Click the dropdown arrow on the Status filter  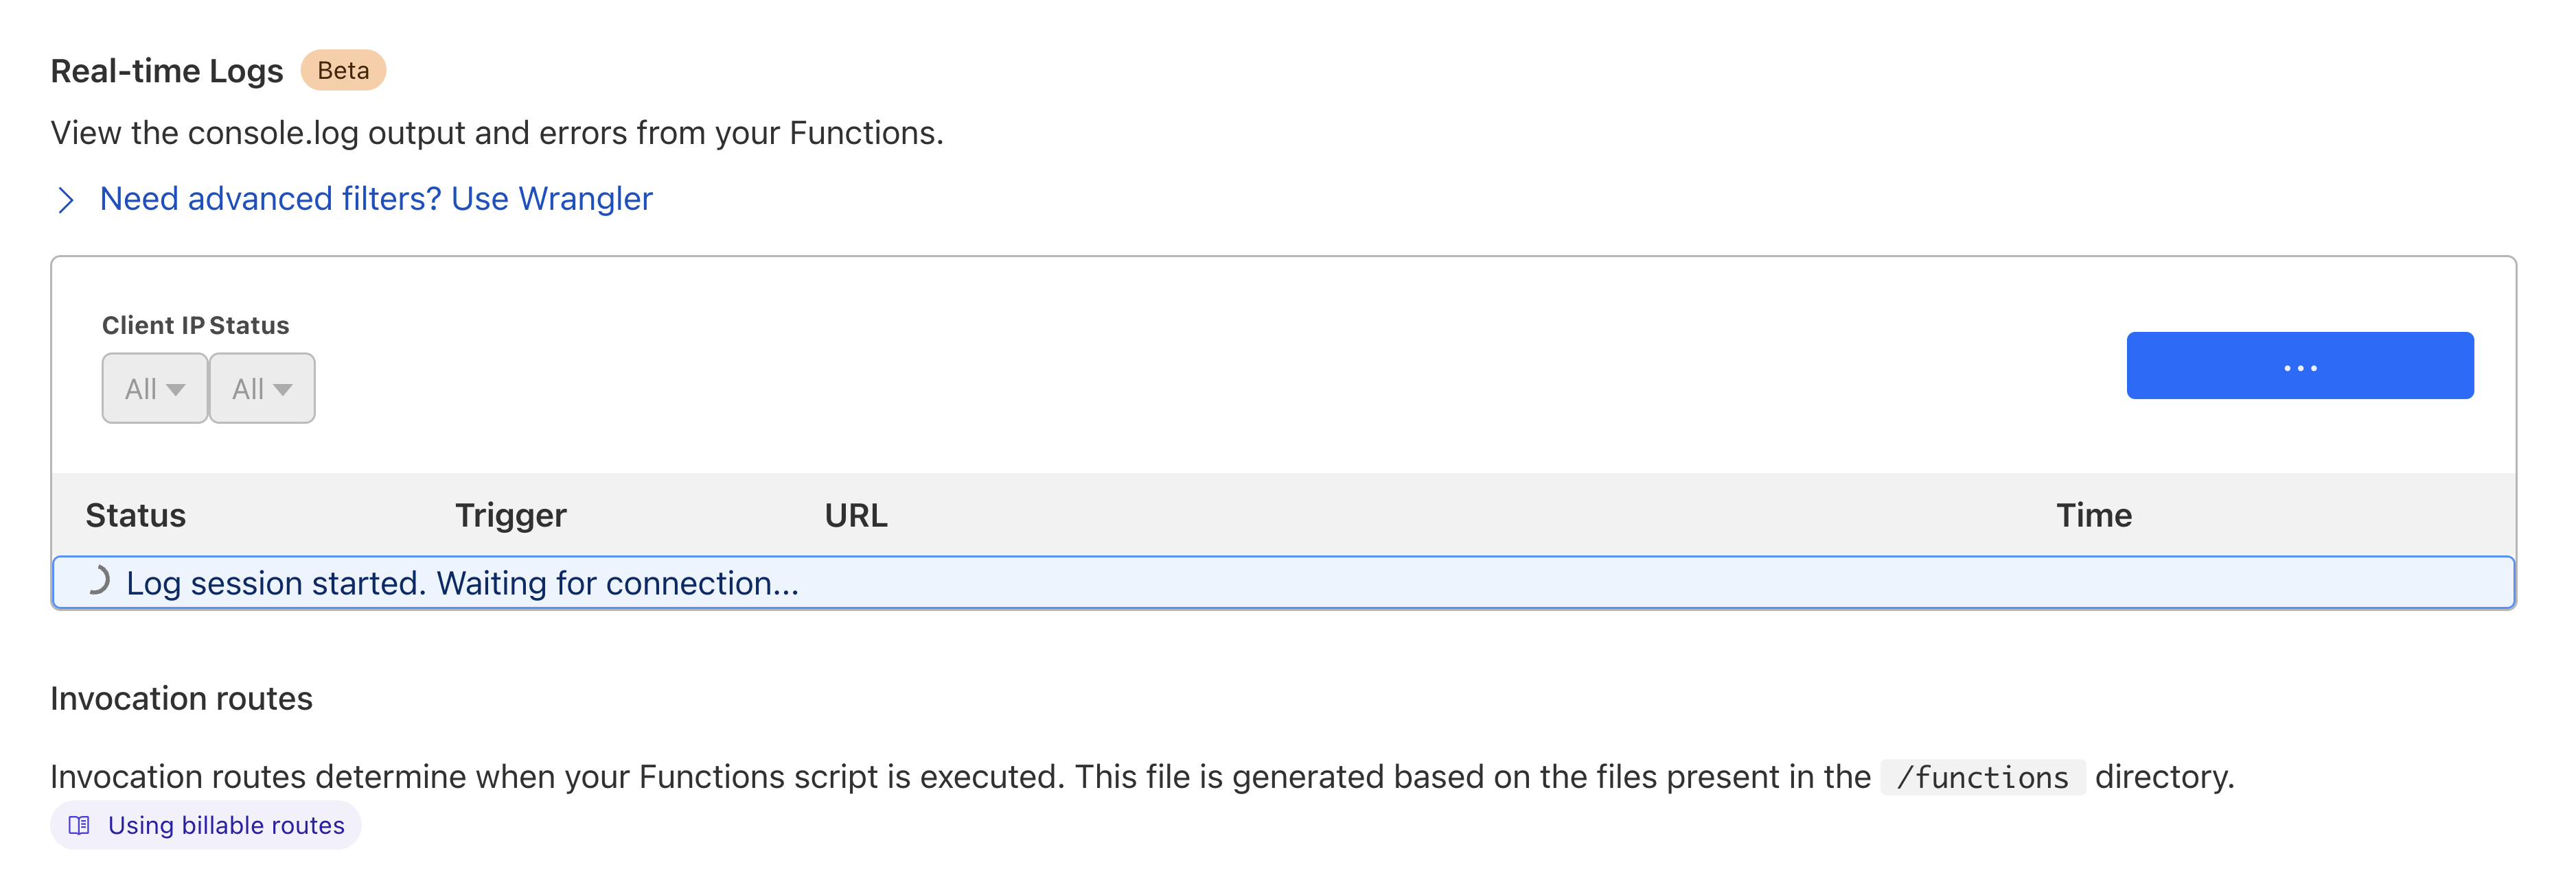tap(285, 389)
